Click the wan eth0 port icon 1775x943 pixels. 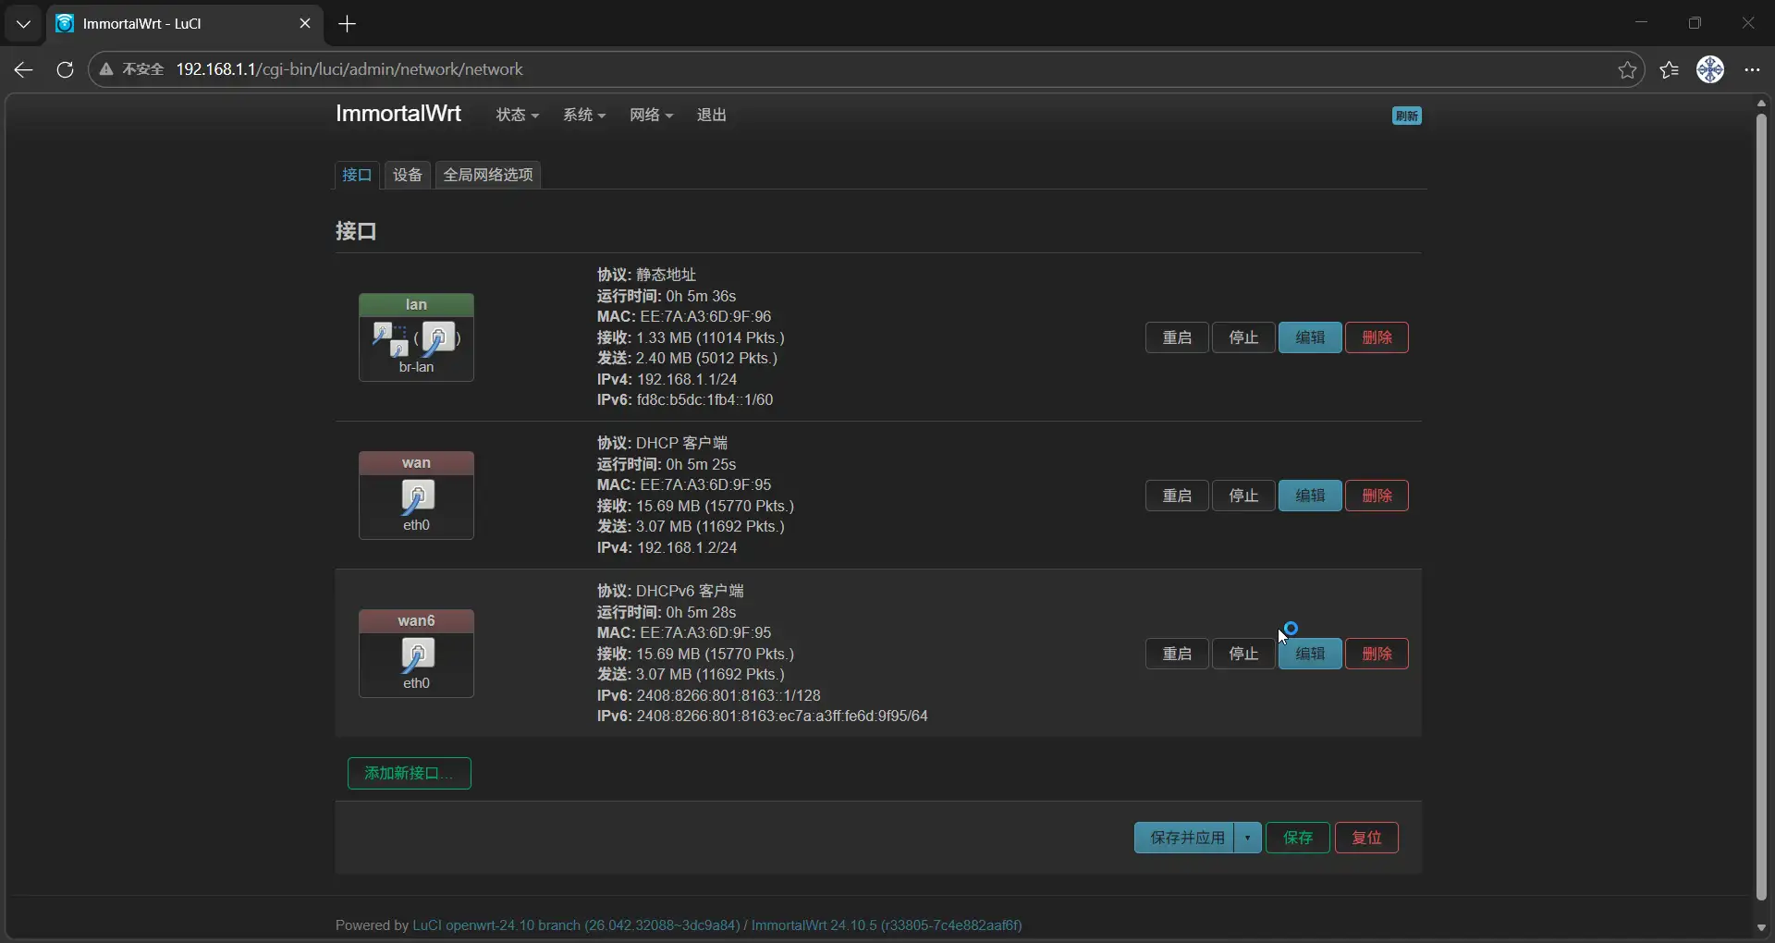tap(417, 496)
